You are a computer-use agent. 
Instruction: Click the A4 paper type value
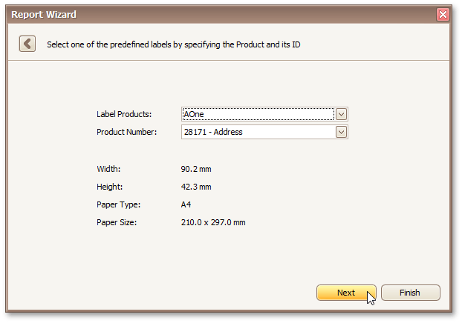click(186, 204)
